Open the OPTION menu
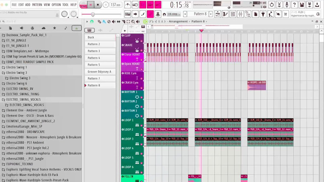Image resolution: width=324 pixels, height=182 pixels. pos(56,5)
